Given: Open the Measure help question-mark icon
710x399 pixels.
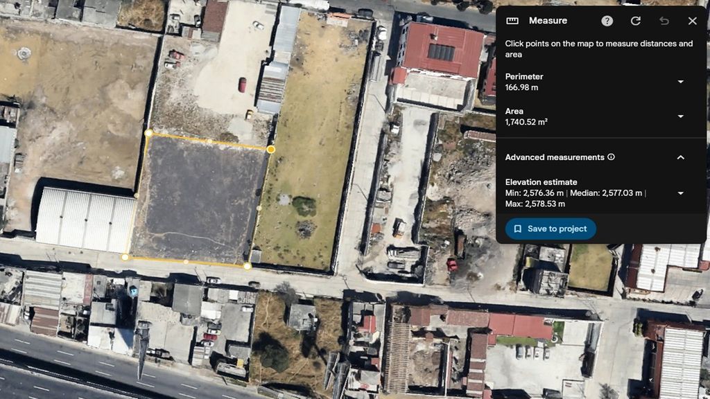Looking at the screenshot, I should [607, 21].
